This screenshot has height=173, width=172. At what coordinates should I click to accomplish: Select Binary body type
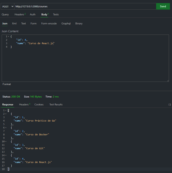click(79, 24)
